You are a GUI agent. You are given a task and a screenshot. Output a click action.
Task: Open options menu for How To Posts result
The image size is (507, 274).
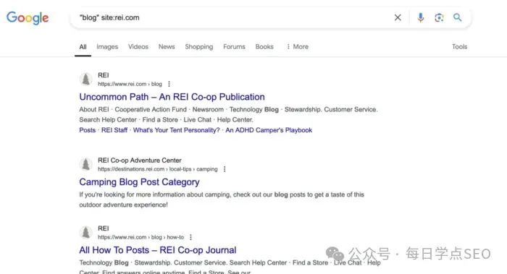[x=190, y=237]
